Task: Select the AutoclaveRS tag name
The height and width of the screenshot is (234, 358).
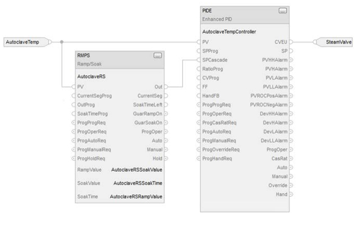Action: pos(91,77)
